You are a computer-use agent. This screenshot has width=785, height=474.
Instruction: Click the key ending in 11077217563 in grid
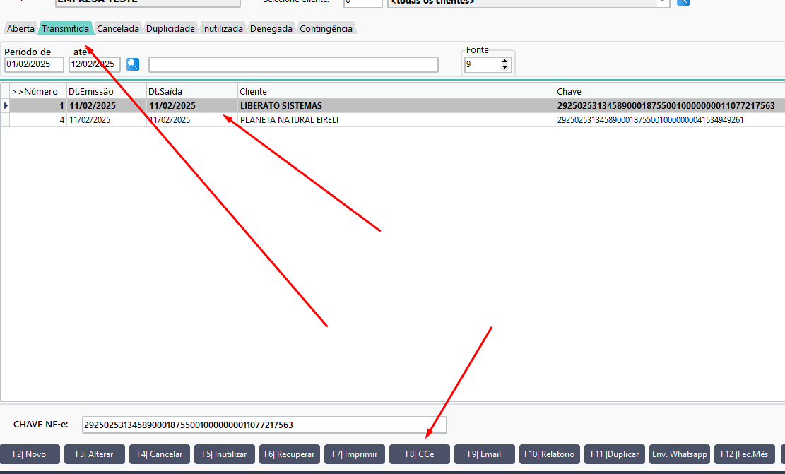pos(666,106)
